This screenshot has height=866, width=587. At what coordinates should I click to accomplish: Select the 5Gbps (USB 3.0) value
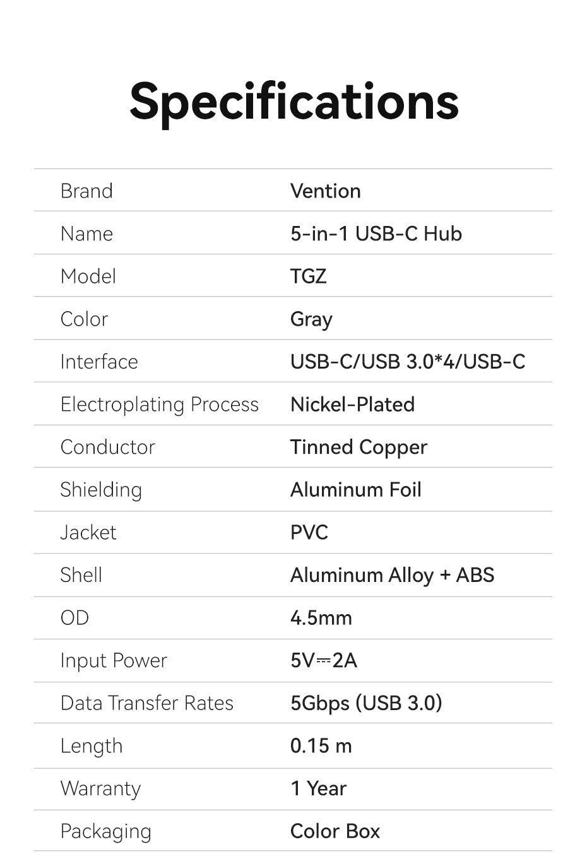click(366, 703)
